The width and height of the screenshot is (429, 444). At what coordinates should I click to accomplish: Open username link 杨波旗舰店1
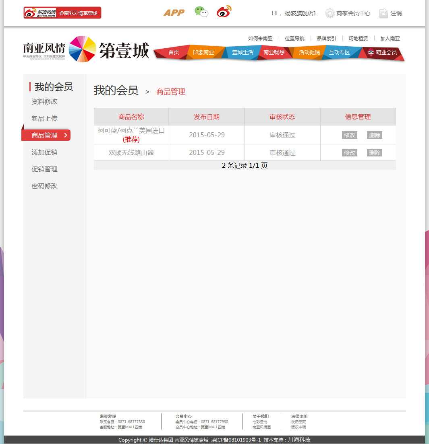[x=301, y=13]
